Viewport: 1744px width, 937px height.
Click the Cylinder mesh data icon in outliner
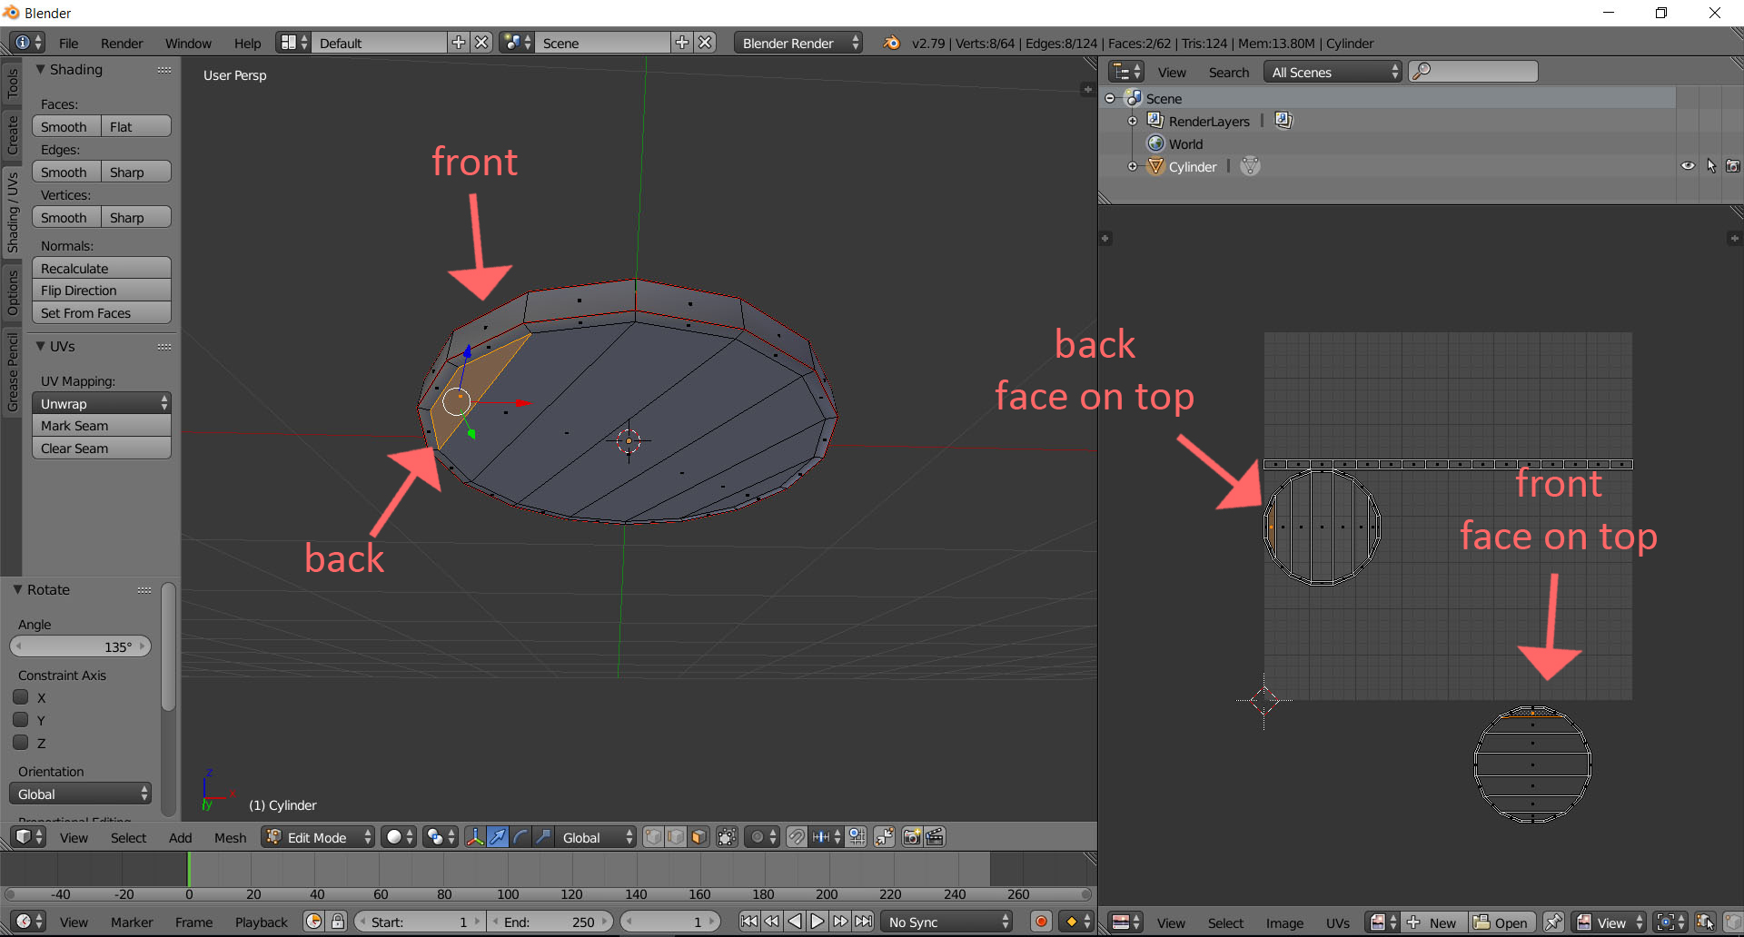[1250, 166]
